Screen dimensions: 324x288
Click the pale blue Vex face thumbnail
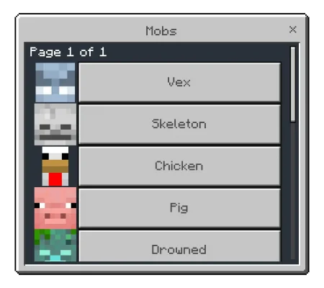tap(55, 83)
